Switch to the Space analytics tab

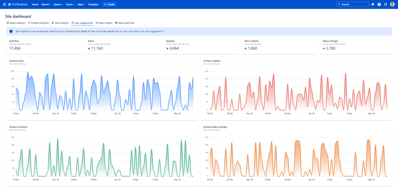(x=16, y=23)
